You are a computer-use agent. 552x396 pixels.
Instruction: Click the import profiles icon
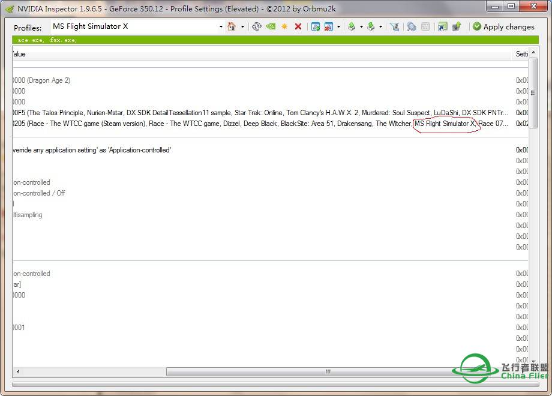tap(371, 26)
